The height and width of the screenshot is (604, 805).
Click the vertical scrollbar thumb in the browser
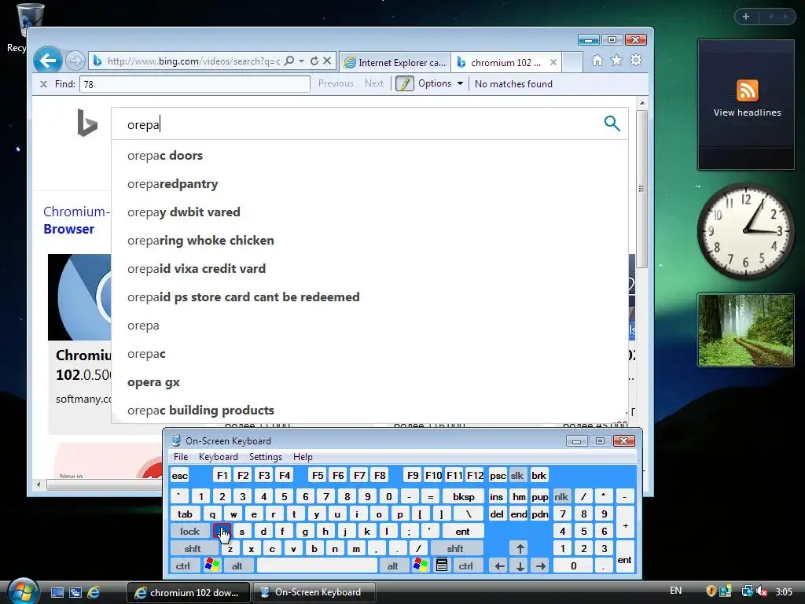(x=641, y=189)
